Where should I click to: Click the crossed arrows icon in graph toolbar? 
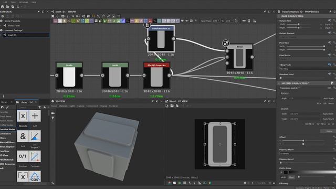point(52,16)
